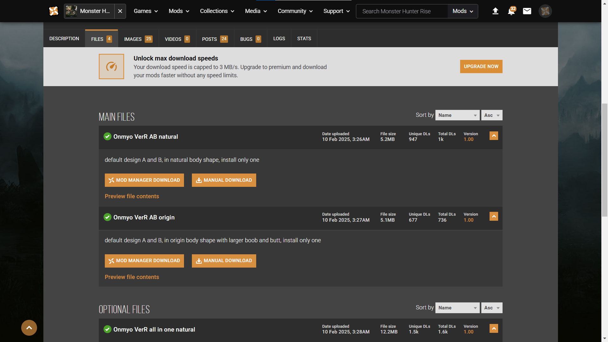Open the Logs tab

(279, 39)
